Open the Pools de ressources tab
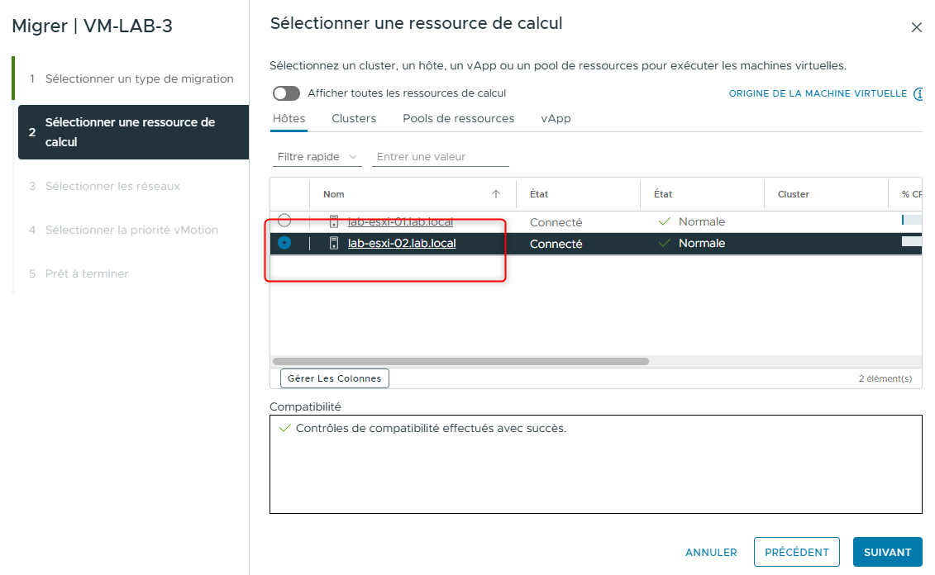 tap(458, 118)
